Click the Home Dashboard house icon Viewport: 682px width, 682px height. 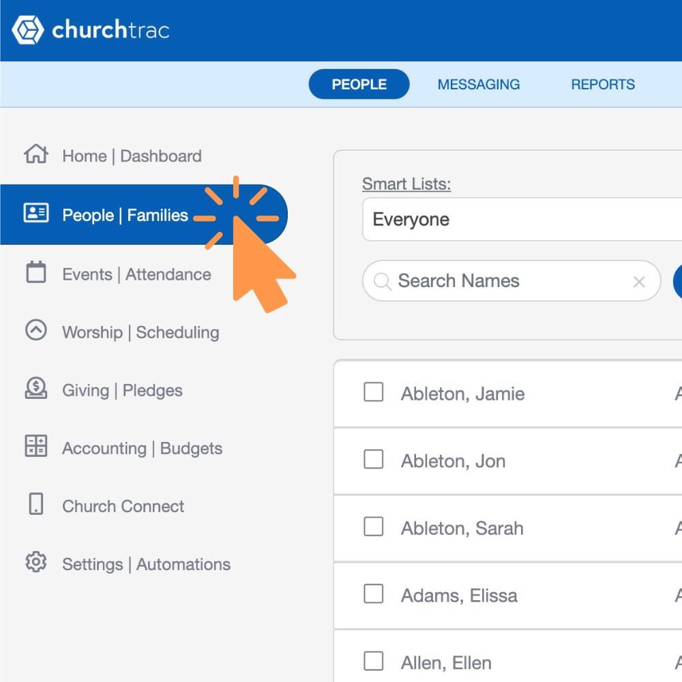pos(35,155)
